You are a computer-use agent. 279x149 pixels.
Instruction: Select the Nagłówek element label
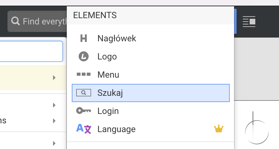117,39
